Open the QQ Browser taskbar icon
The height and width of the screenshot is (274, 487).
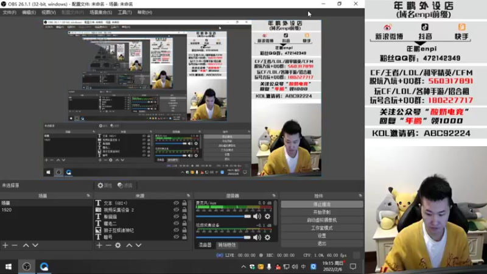tap(44, 267)
